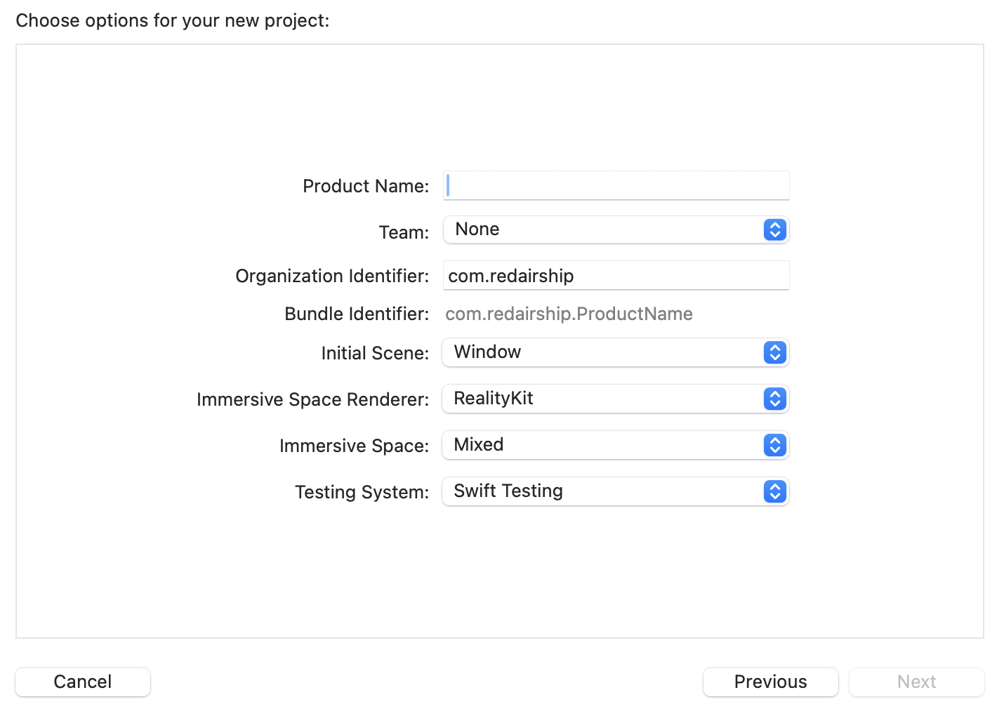Expand the Swift Testing dropdown

(x=604, y=491)
